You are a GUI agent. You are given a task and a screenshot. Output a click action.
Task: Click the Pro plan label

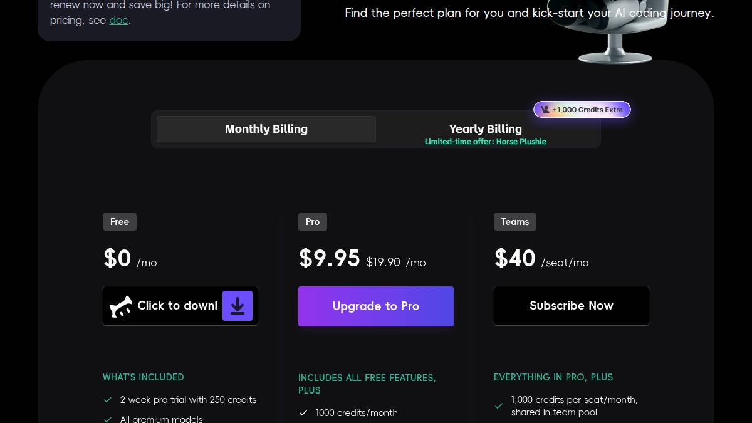(x=313, y=222)
